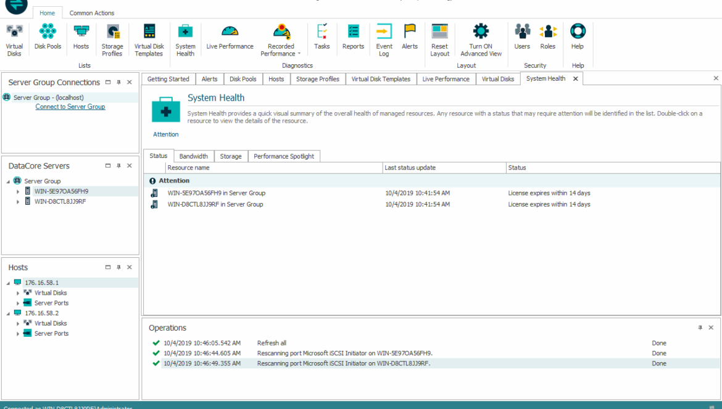
Task: Select Server Group - (localhost) connection
Action: (70, 97)
